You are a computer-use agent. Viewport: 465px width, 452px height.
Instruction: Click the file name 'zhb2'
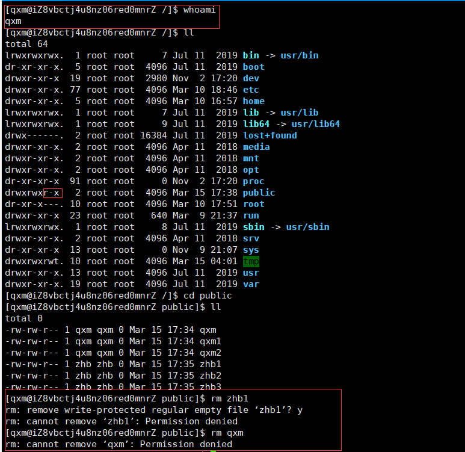point(211,376)
